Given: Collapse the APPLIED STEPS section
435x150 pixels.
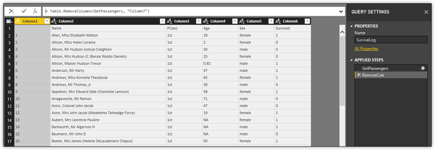Looking at the screenshot, I should click(352, 60).
